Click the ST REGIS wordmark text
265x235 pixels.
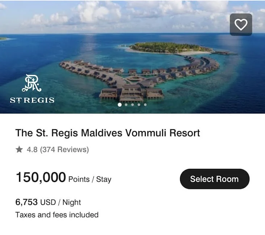coord(32,100)
